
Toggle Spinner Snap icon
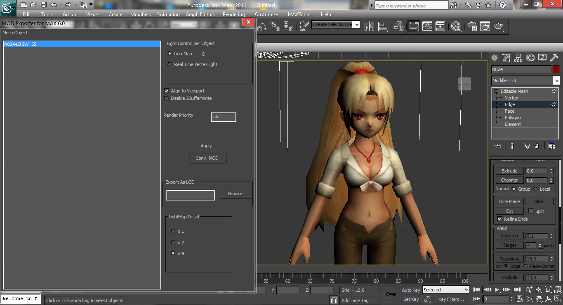click(x=289, y=26)
